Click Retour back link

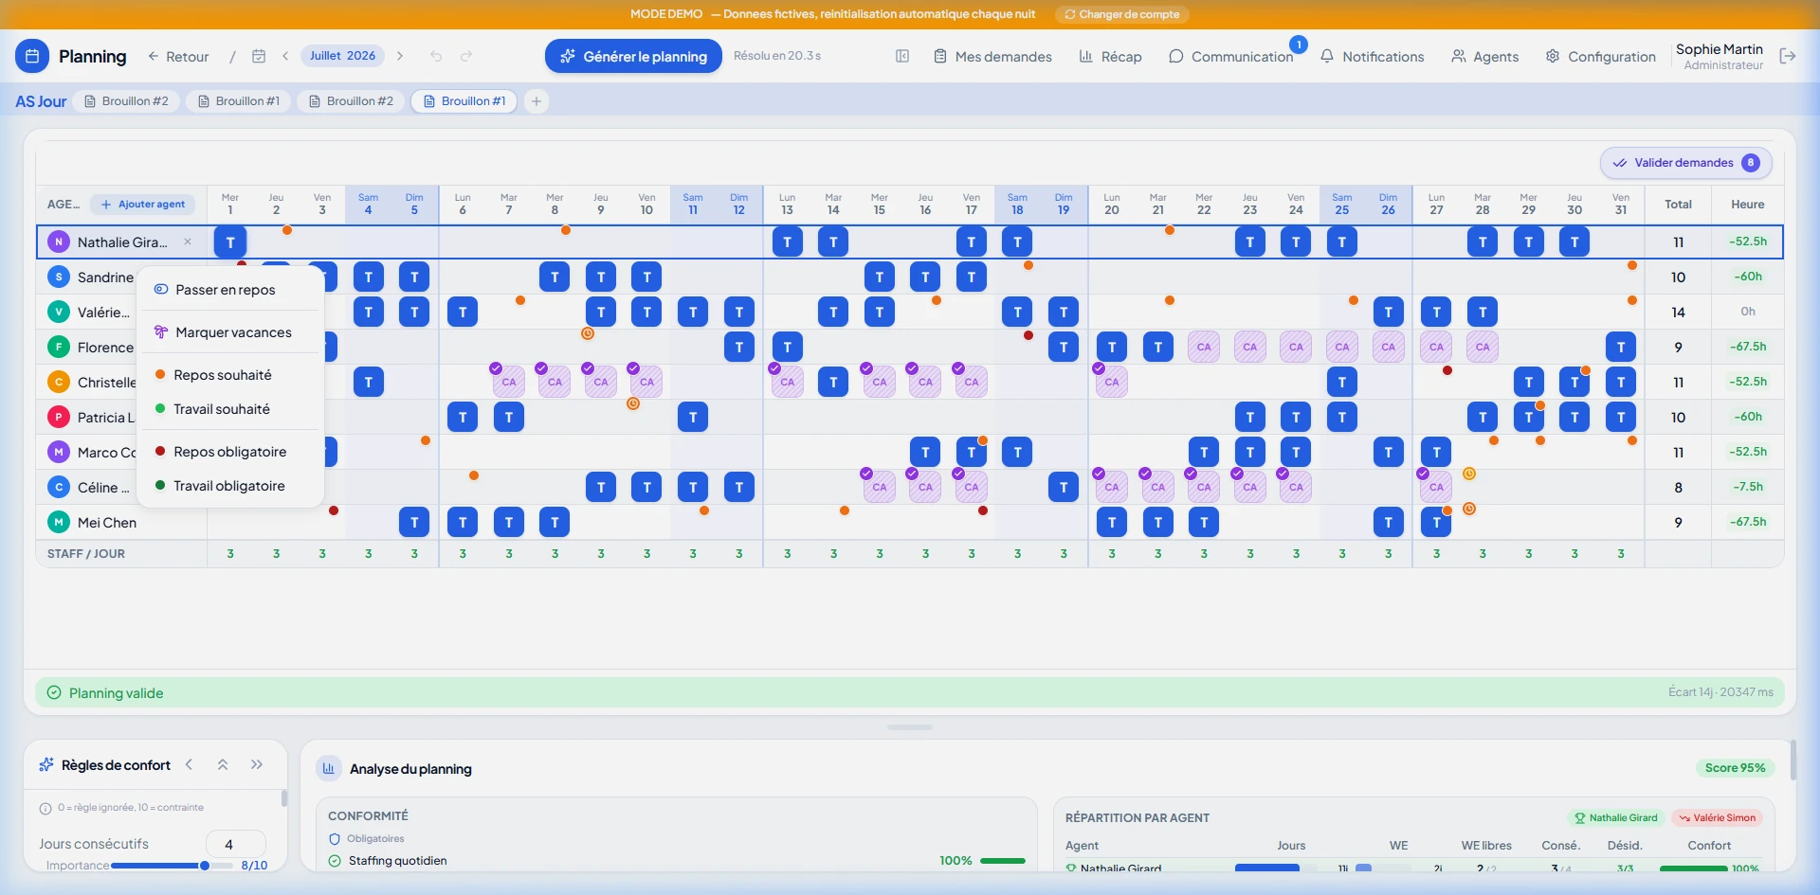178,56
